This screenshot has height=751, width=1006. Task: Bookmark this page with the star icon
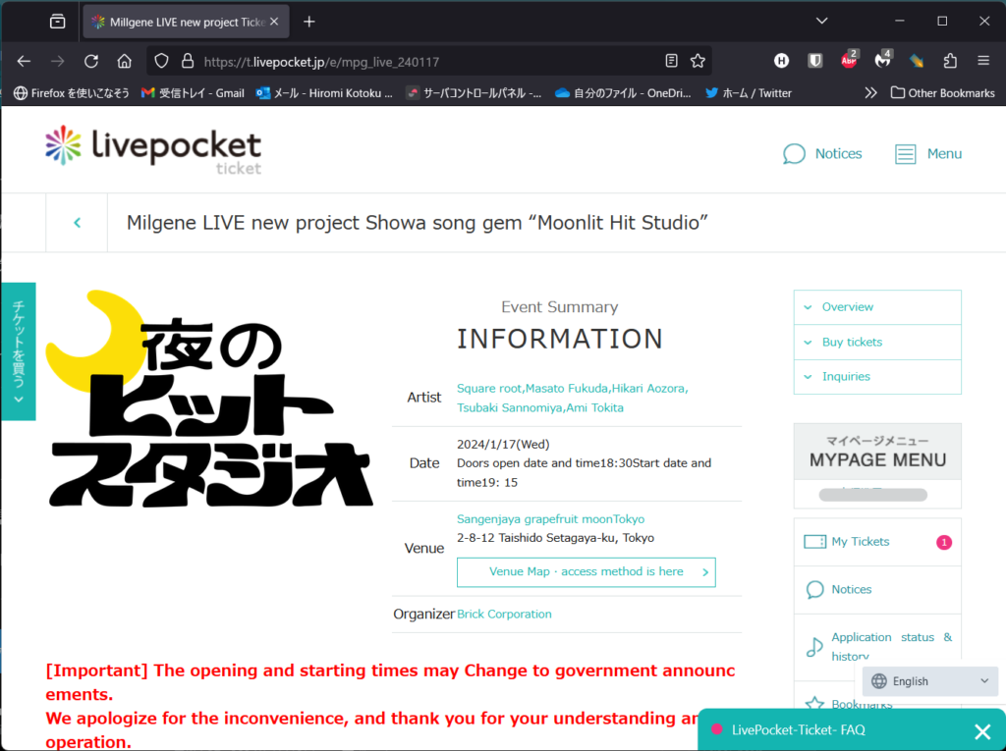(698, 61)
